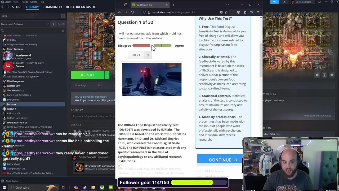
Task: Click the blue CONTINUE button
Action: pyautogui.click(x=220, y=160)
